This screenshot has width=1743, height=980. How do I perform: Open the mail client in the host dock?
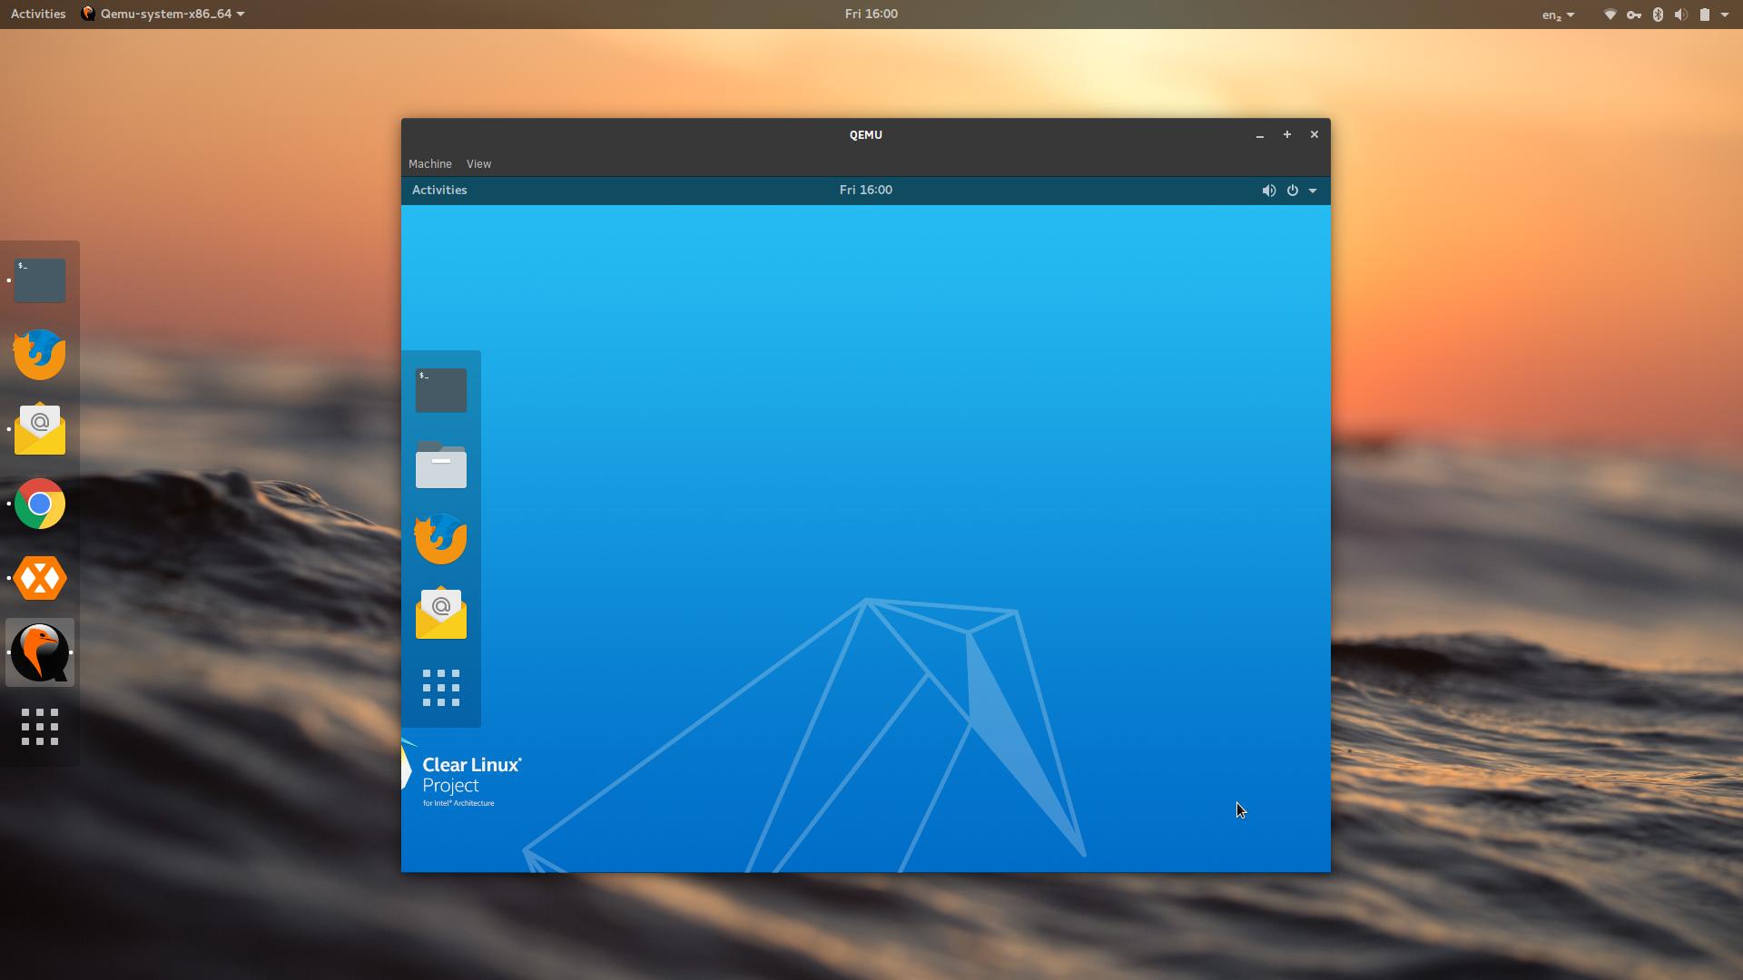click(40, 429)
